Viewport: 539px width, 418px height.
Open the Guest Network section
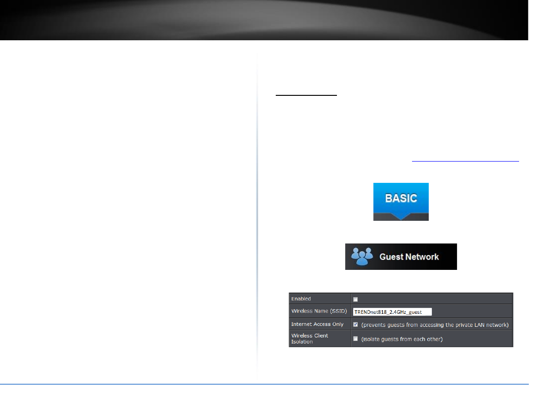point(401,256)
